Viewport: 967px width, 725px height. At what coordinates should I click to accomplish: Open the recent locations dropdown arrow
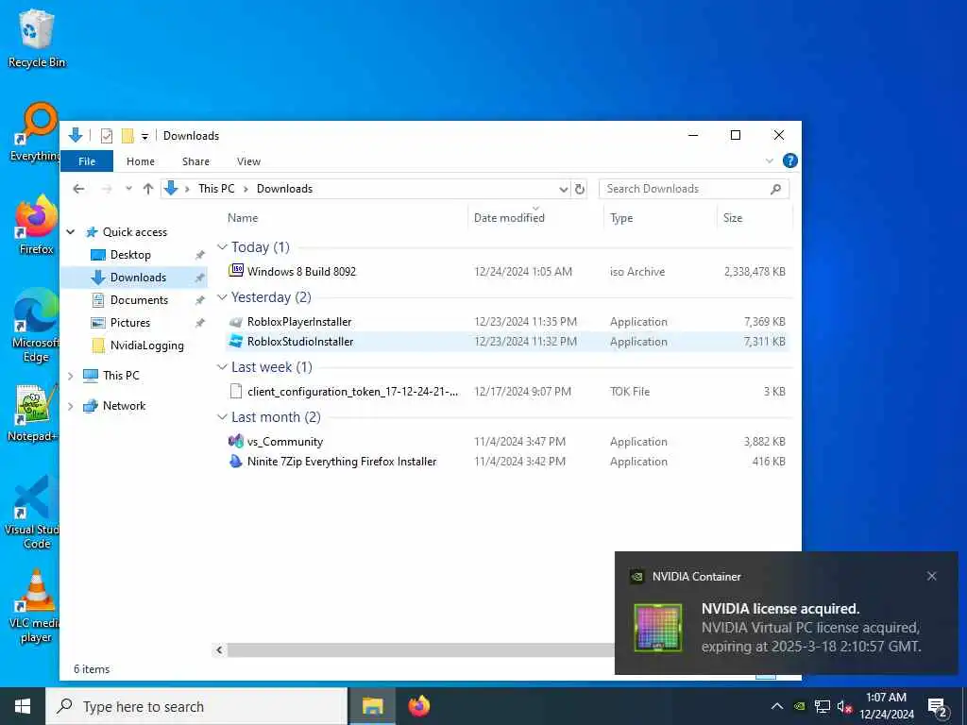128,189
